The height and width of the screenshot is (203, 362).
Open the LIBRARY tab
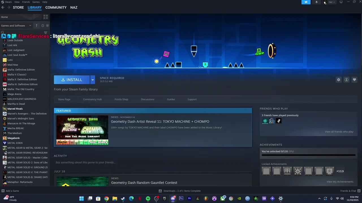point(35,7)
